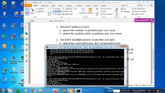Collapse the ribbon with the chevron

pyautogui.click(x=152, y=17)
